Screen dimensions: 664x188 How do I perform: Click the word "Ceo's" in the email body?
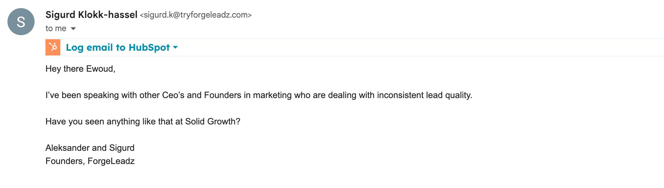(173, 95)
